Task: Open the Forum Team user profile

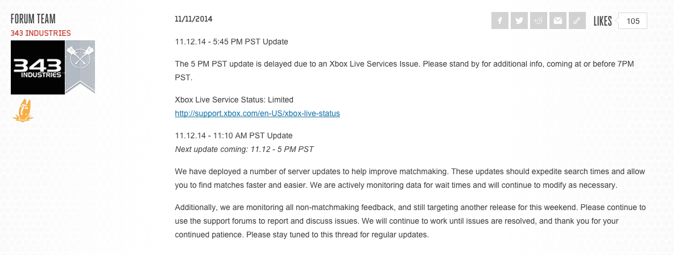Action: pos(33,19)
